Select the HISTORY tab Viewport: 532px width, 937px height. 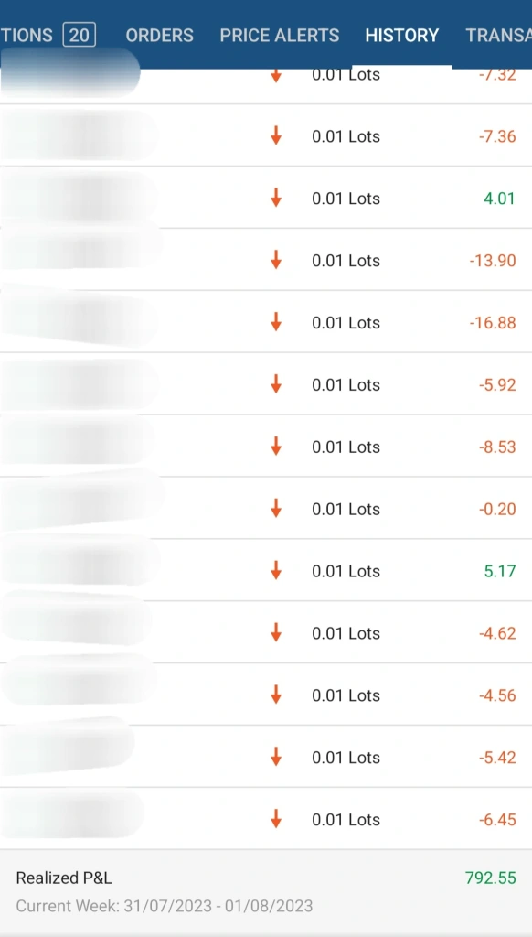coord(402,36)
